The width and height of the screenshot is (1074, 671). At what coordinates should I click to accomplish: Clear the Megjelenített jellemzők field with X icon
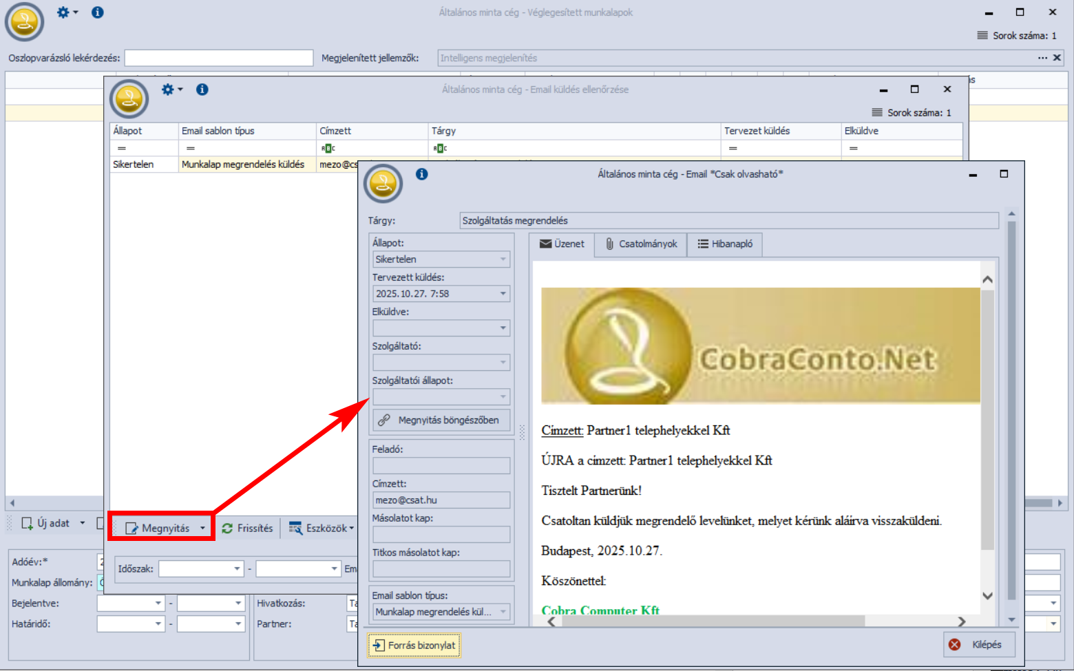point(1057,58)
